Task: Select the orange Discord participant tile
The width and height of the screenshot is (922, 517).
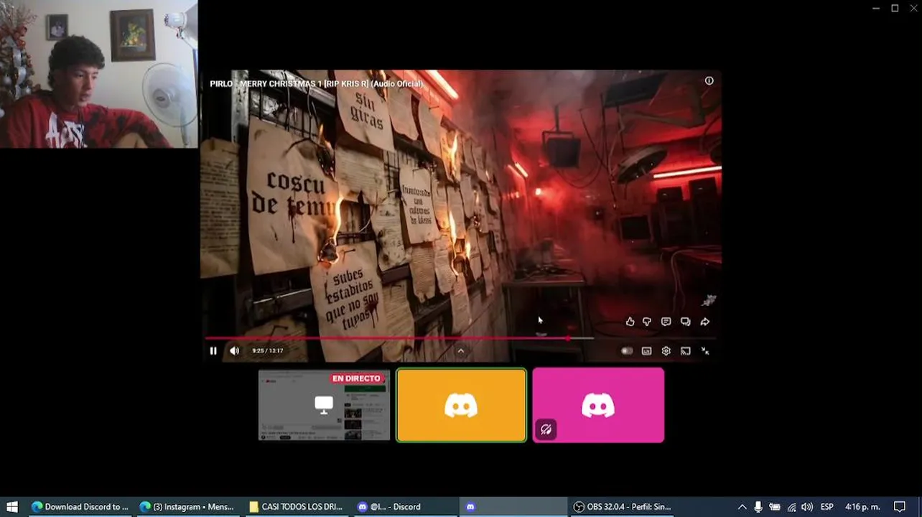Action: 461,405
